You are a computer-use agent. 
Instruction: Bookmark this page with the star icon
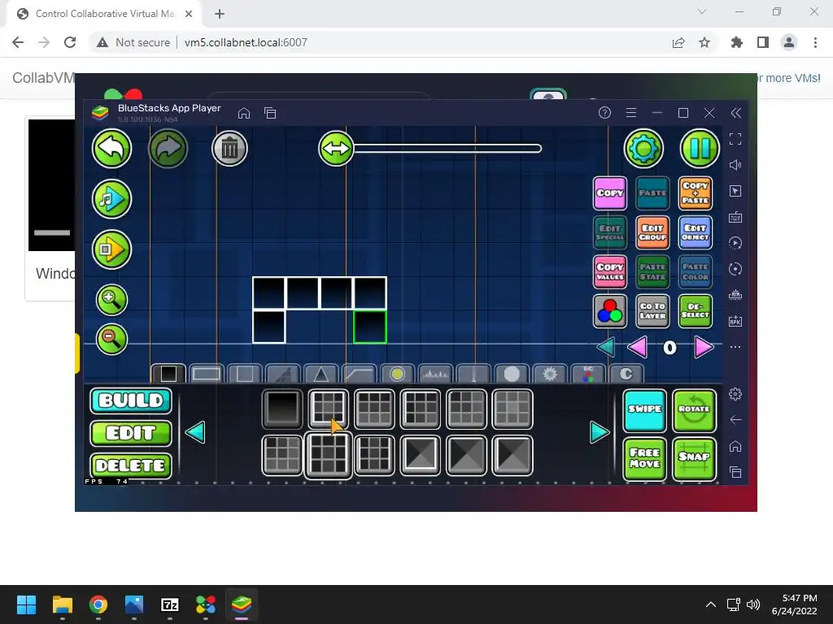click(704, 42)
